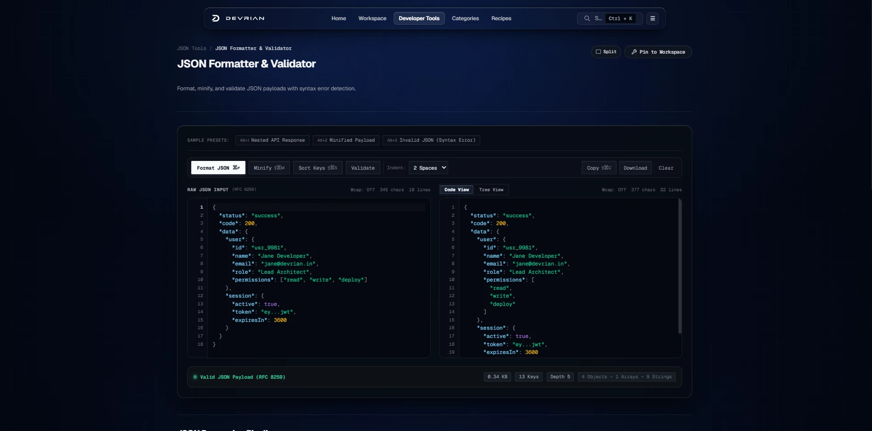
Task: Click the JSON Tools breadcrumb link
Action: click(x=192, y=48)
